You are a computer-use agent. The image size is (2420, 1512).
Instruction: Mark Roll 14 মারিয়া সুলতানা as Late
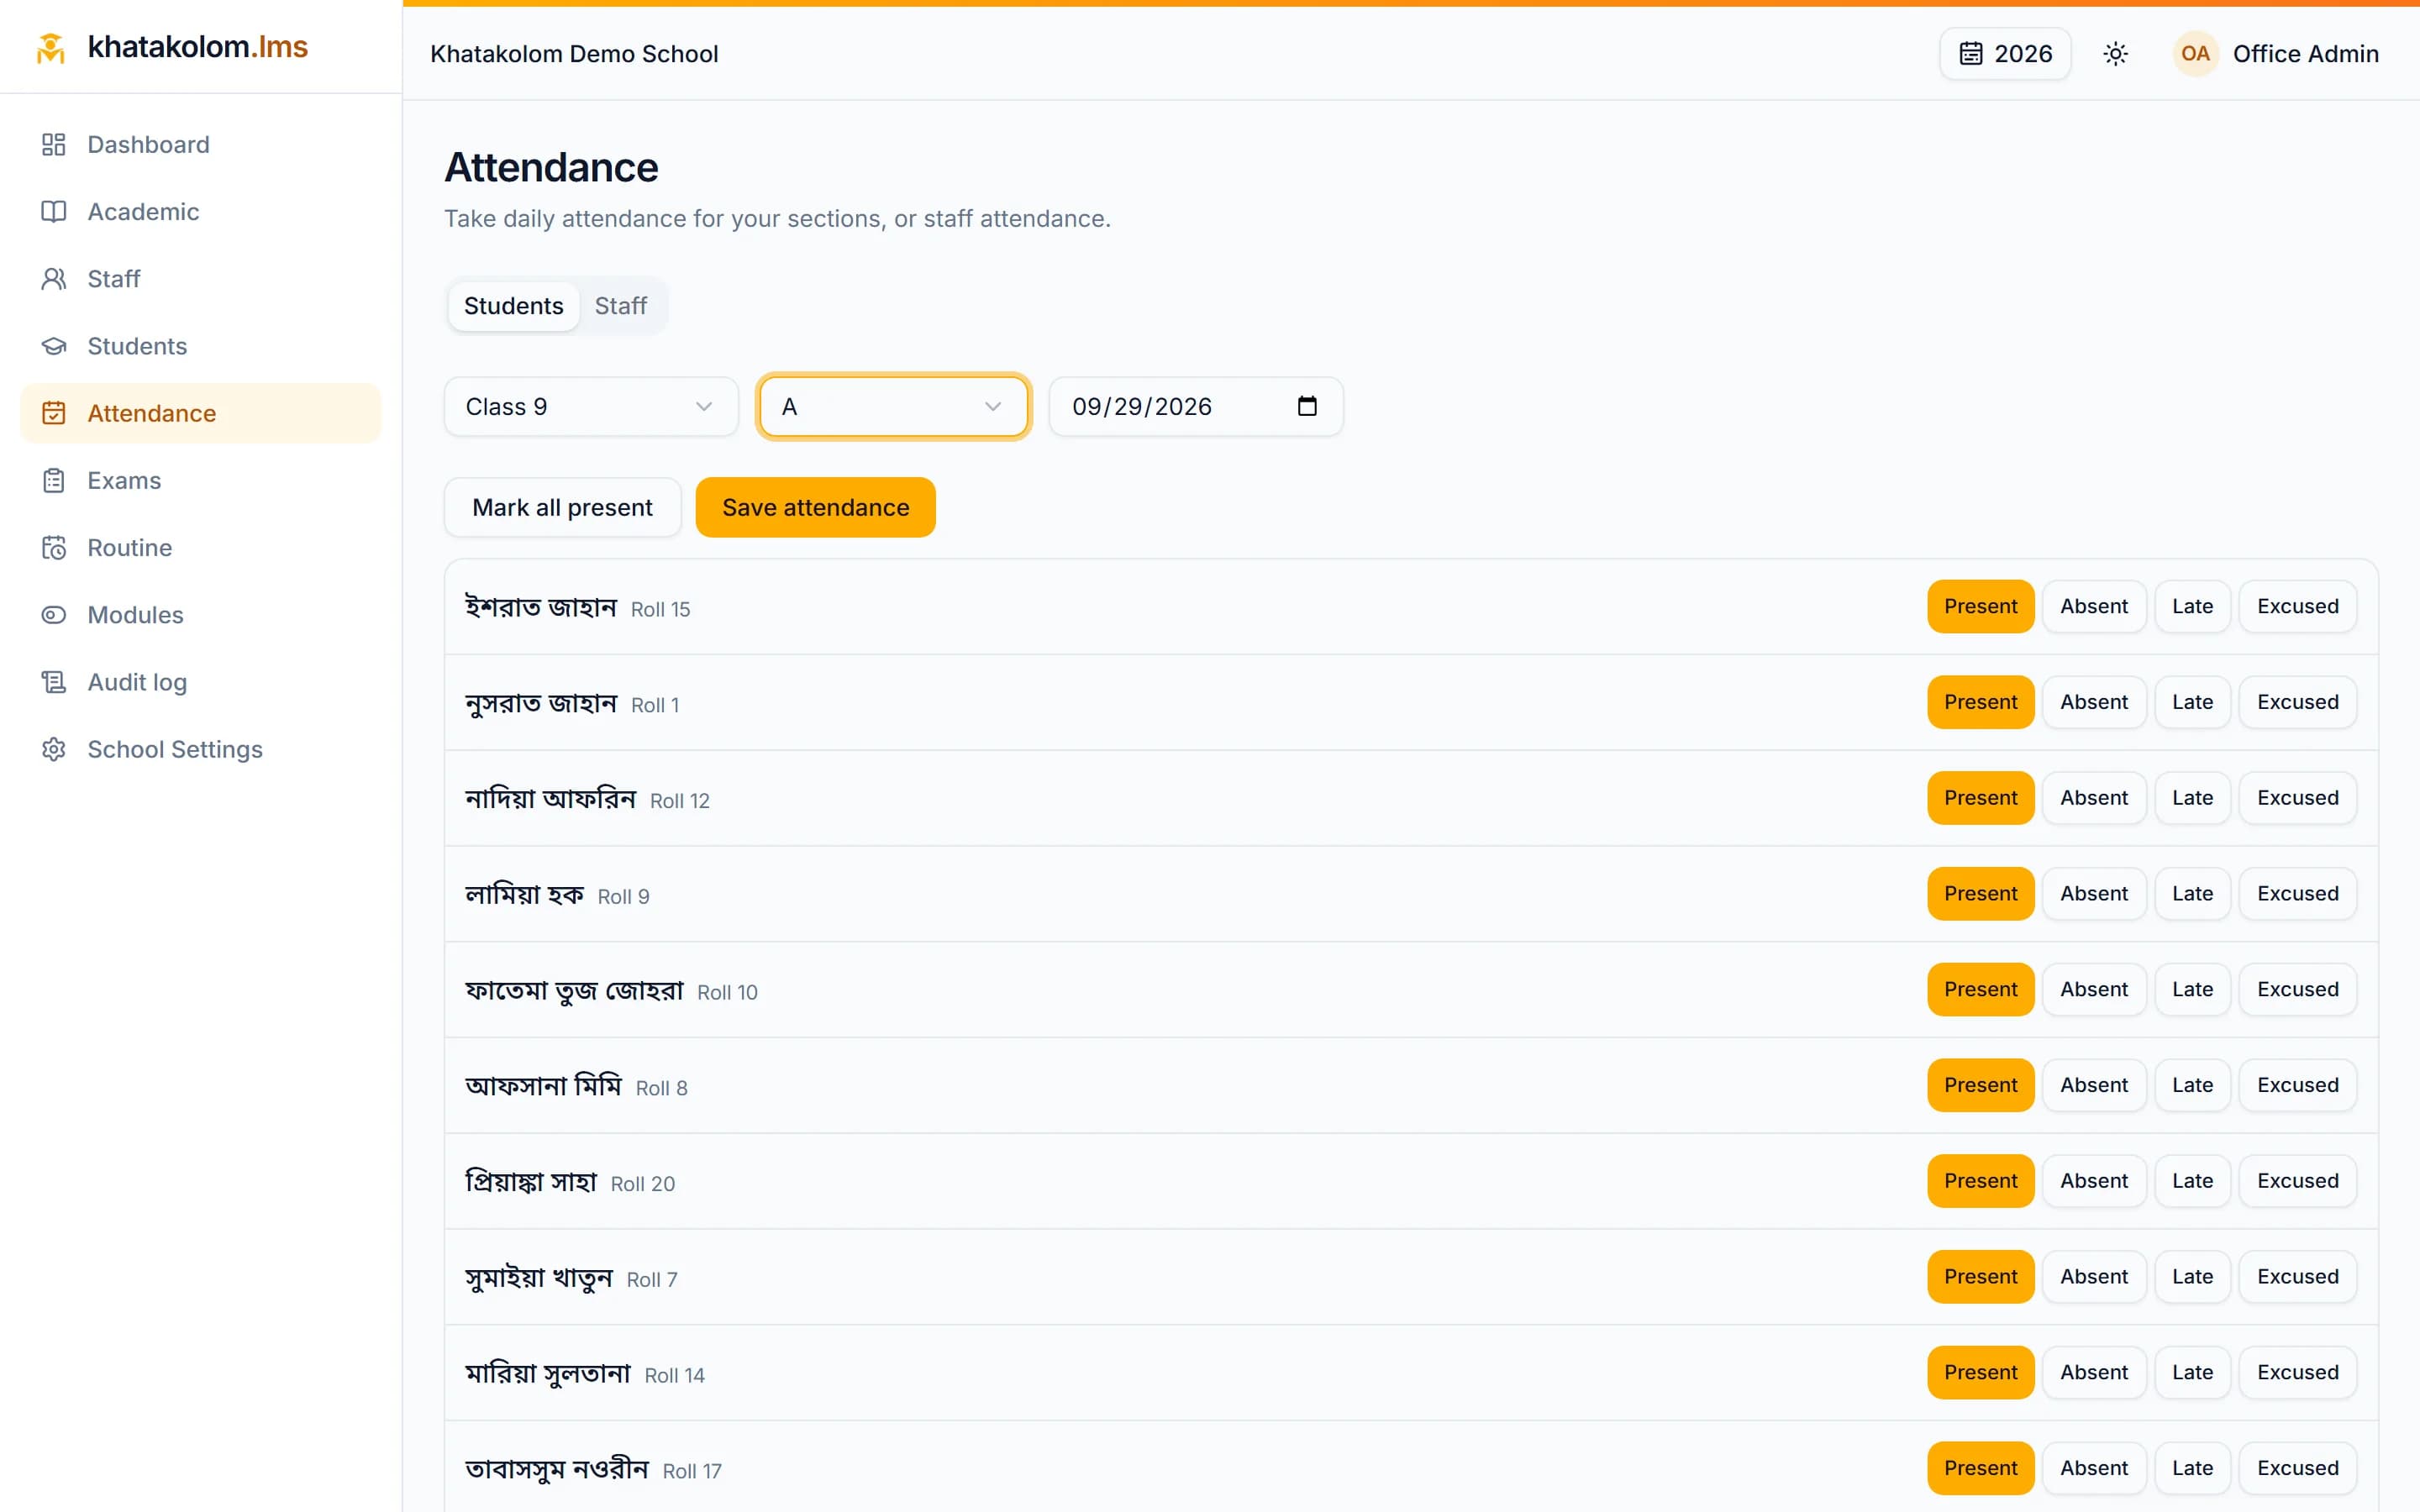click(2192, 1373)
